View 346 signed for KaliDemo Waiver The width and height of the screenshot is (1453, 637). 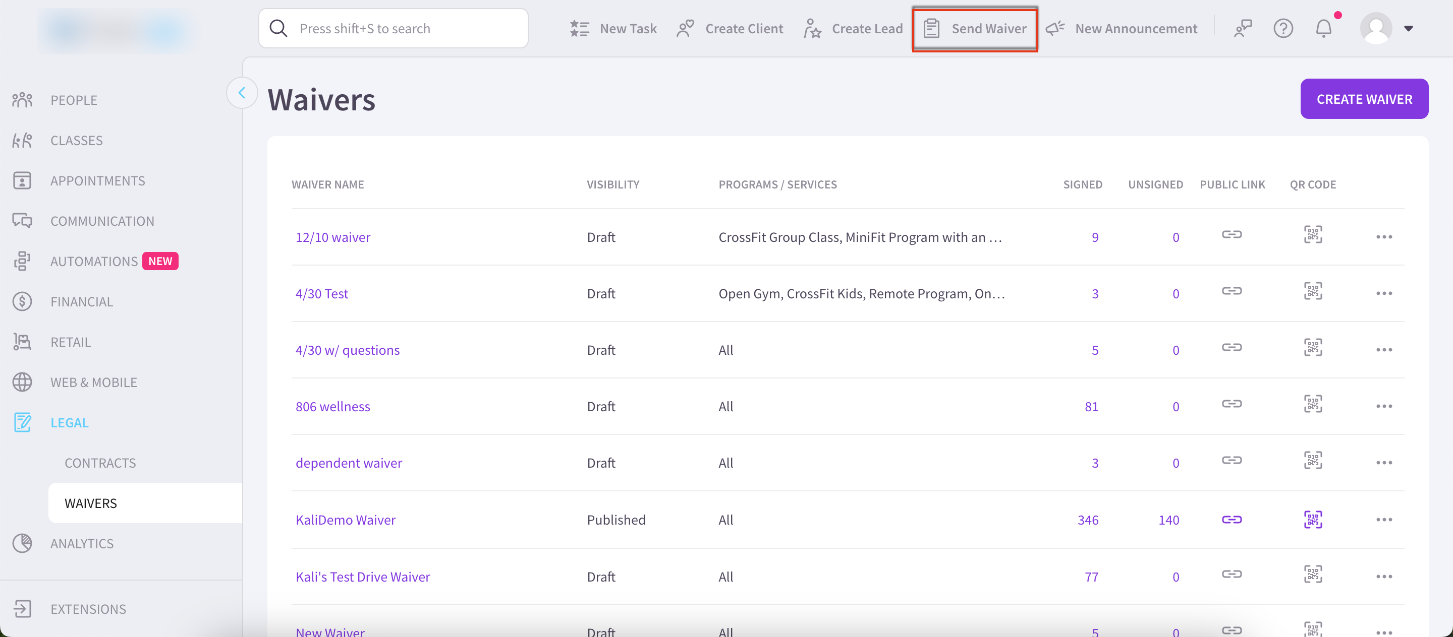click(1088, 520)
